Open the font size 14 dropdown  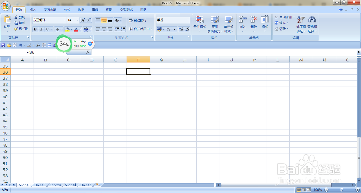tap(77, 20)
